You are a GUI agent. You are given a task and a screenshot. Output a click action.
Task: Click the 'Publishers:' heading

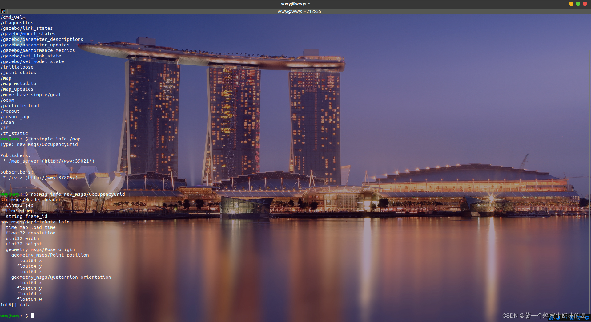(x=15, y=155)
